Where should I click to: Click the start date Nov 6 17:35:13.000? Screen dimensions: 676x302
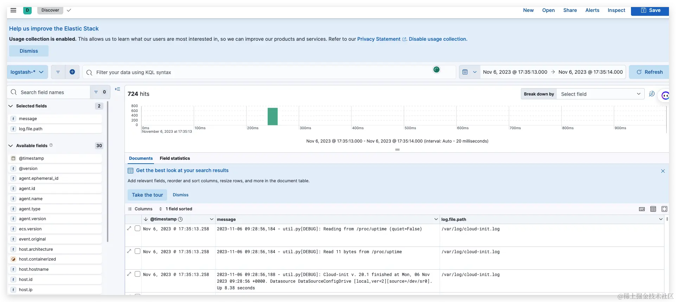click(x=515, y=72)
